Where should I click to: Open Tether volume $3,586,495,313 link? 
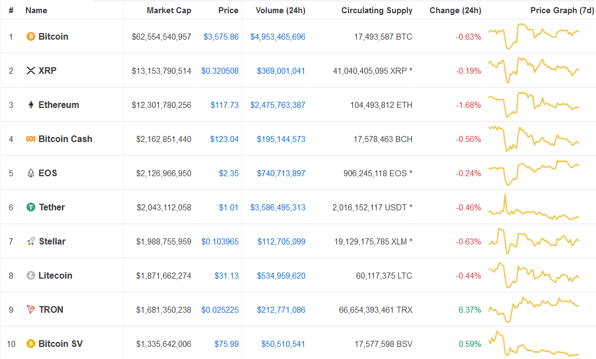point(278,208)
